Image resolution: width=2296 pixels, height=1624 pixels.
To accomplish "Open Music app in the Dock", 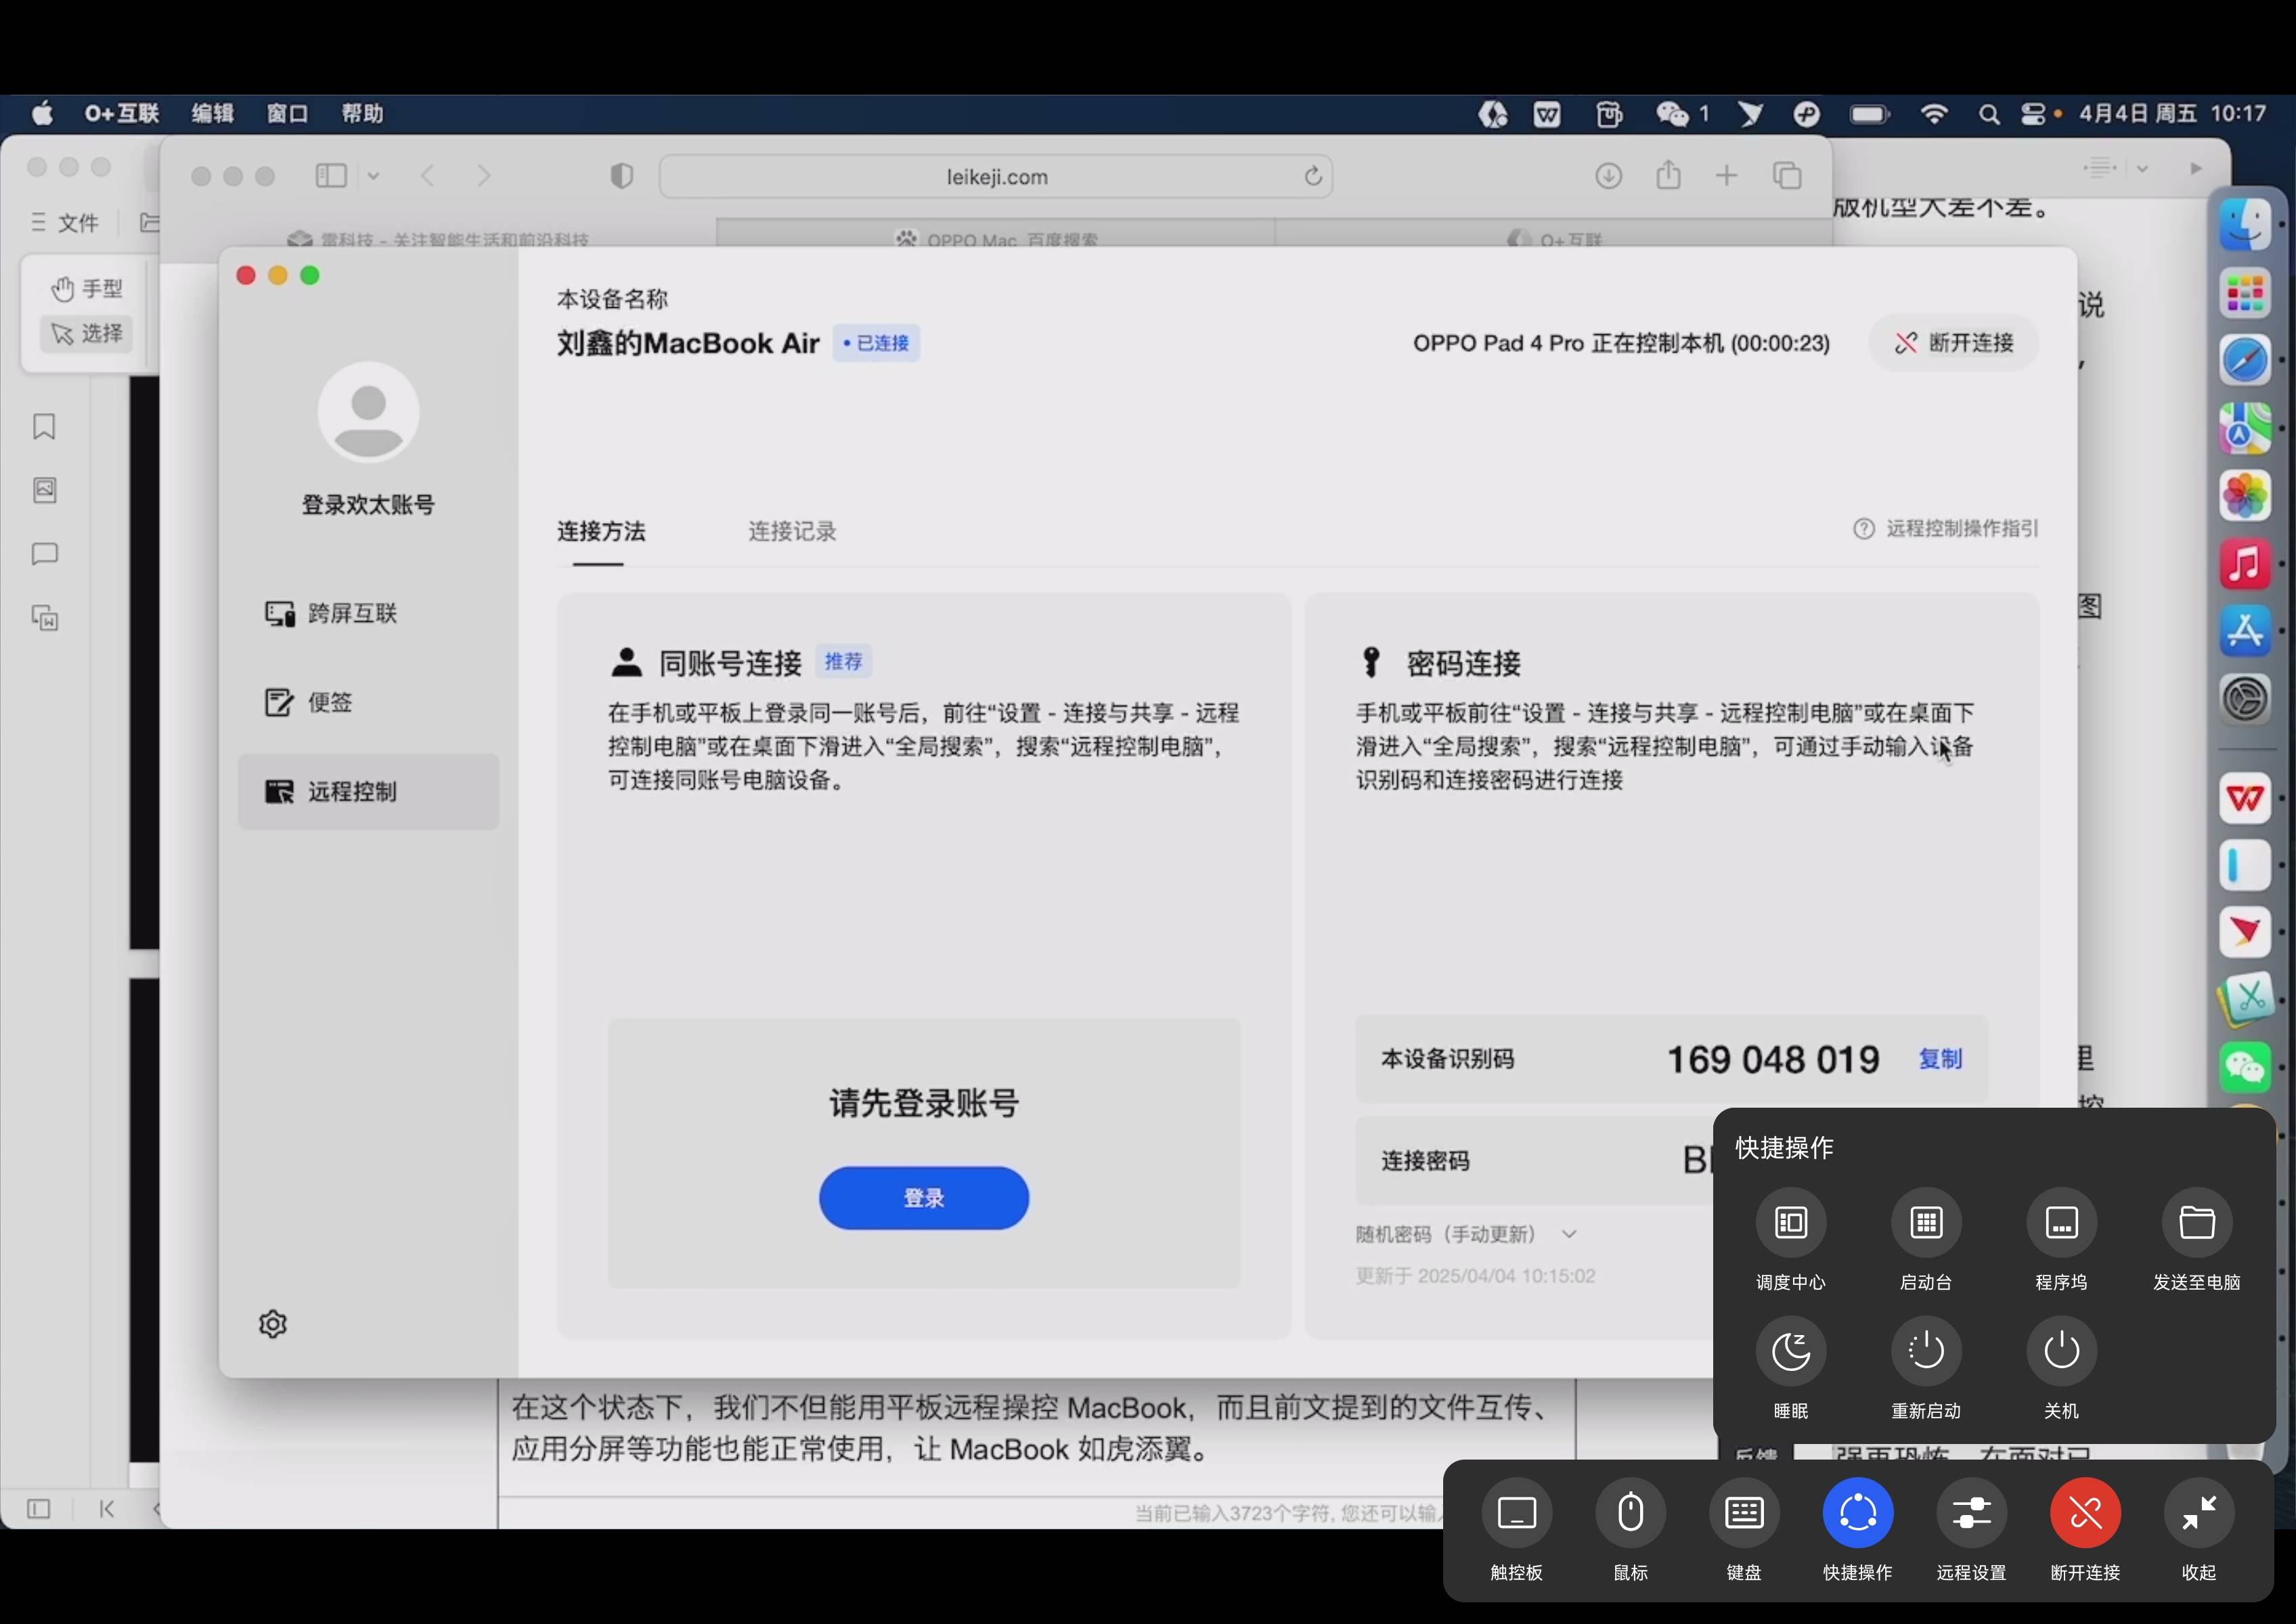I will [x=2245, y=563].
